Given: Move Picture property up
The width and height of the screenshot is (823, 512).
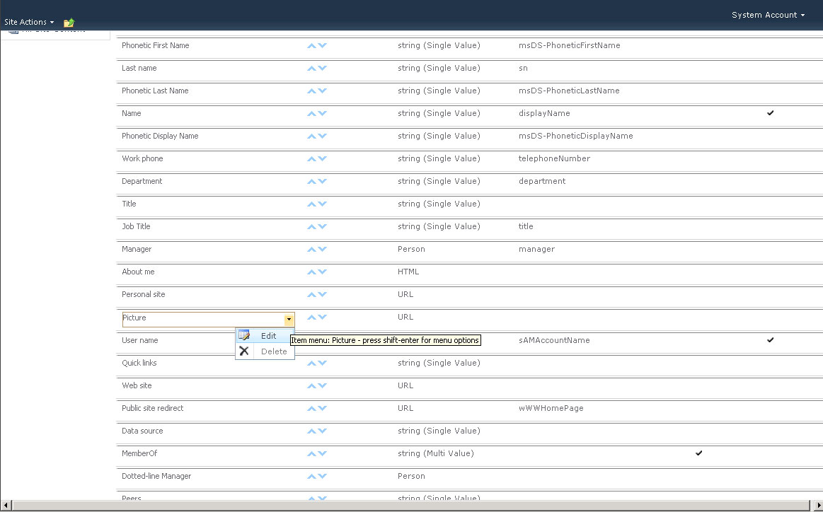Looking at the screenshot, I should [311, 317].
